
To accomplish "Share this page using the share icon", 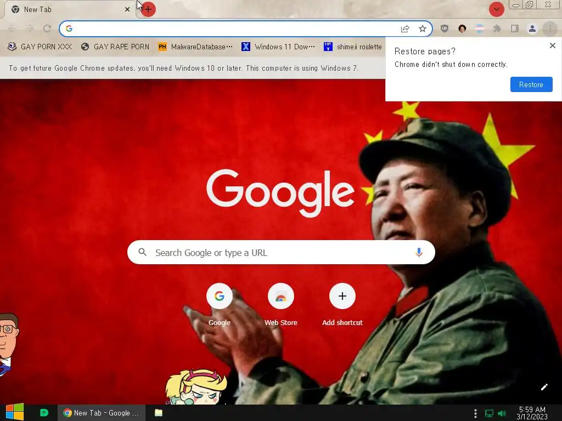I will click(x=405, y=29).
